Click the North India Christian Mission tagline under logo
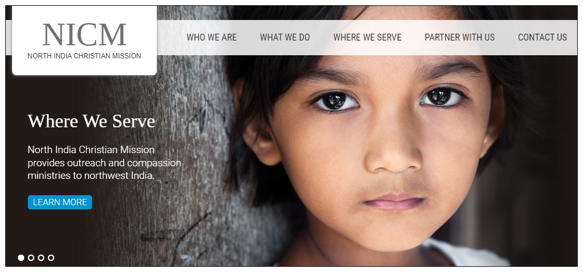Viewport: 583px width, 272px height. [84, 56]
